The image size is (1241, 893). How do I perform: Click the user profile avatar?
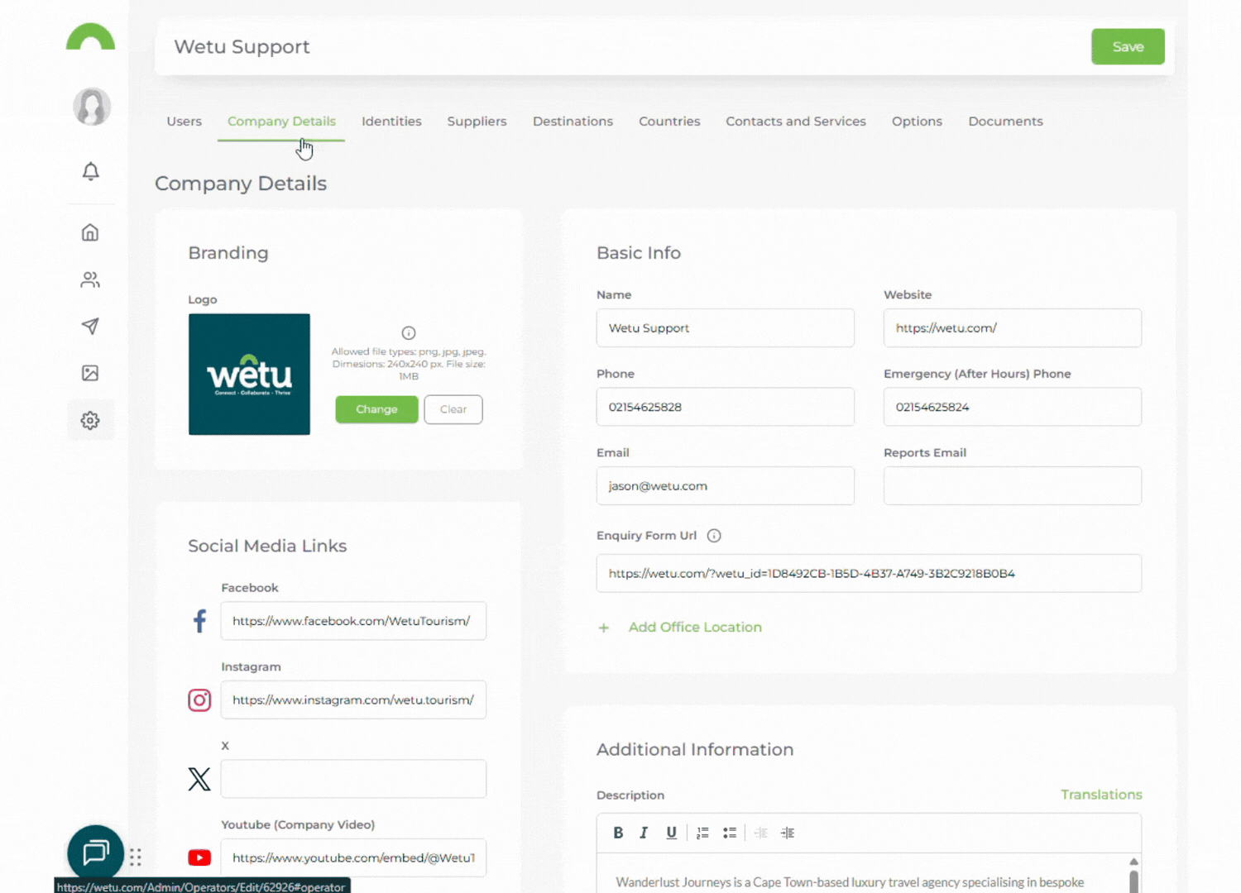point(92,107)
